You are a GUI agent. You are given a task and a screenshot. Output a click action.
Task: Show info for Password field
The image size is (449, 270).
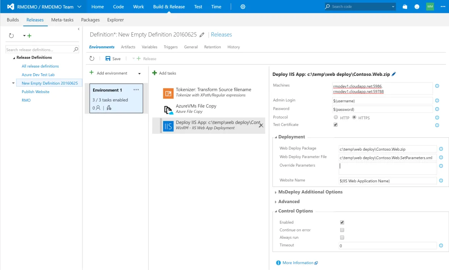[x=437, y=109]
